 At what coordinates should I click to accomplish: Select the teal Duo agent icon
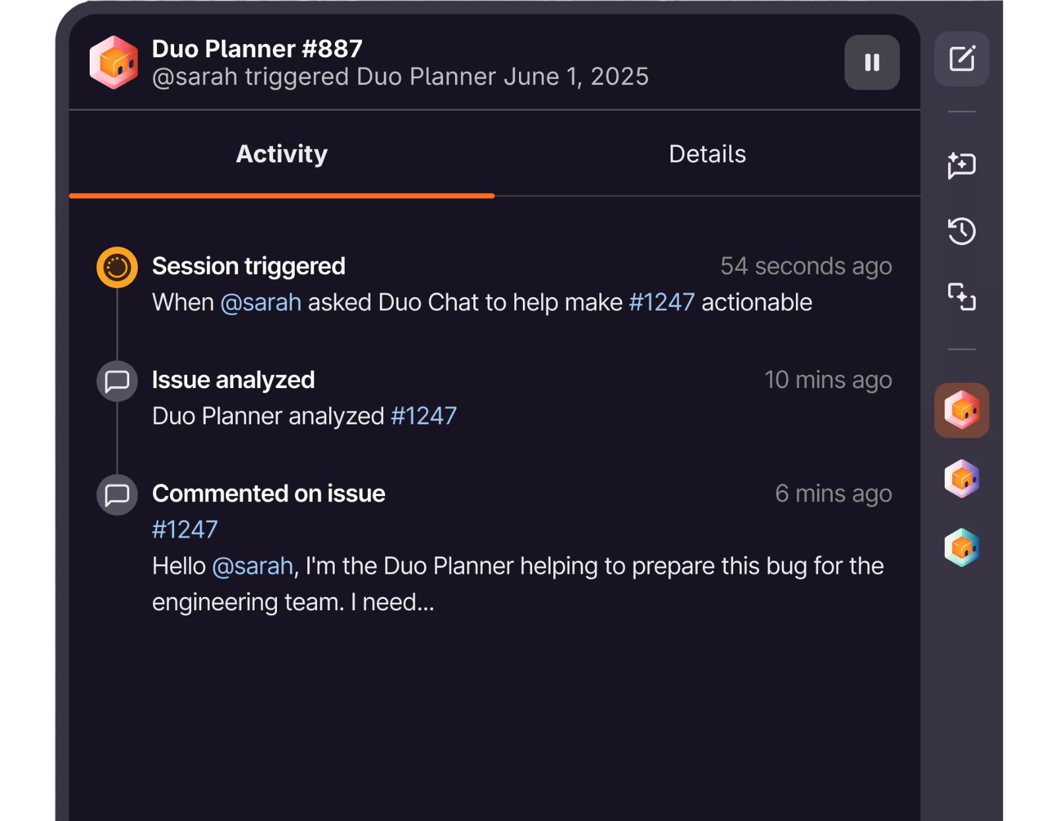tap(961, 548)
